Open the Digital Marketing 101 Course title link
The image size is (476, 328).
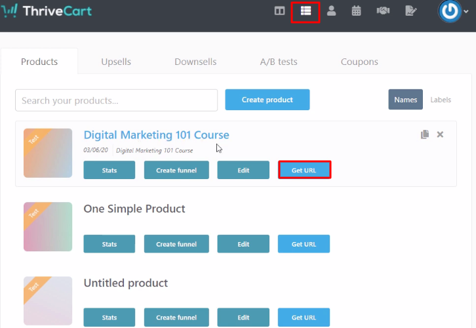[x=156, y=135]
